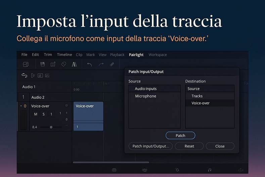Click the undo arrow icon
Viewport: 265px width, 177px height.
coord(89,64)
